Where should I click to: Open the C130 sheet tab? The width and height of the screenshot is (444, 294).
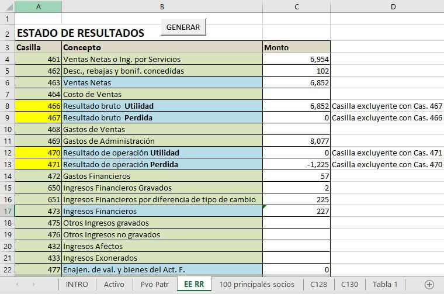(349, 285)
